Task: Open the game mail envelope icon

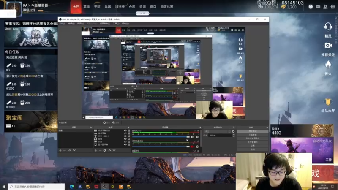Action: coord(318,7)
